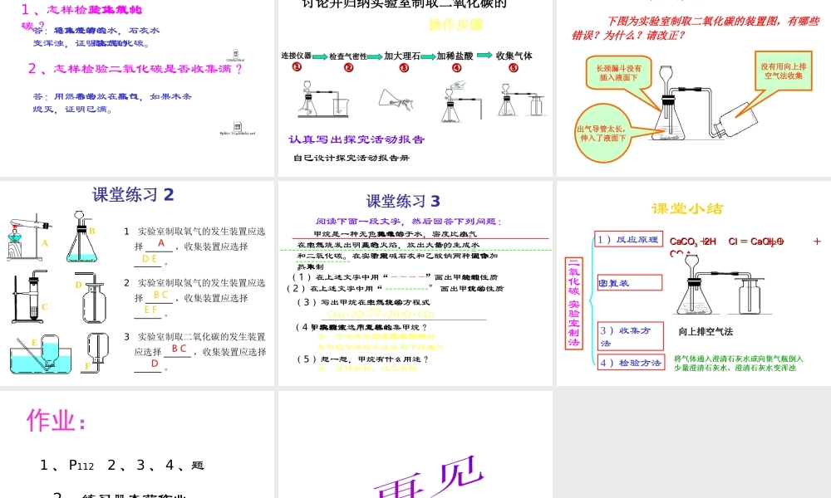Click the 出气导管太长 round callout

[602, 134]
